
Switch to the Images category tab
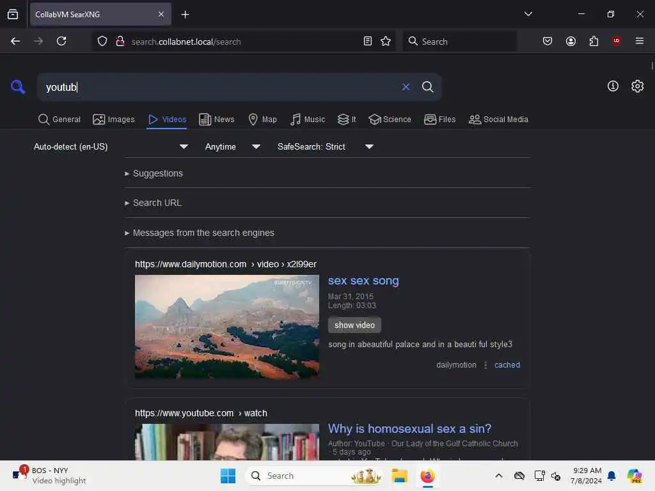[114, 120]
